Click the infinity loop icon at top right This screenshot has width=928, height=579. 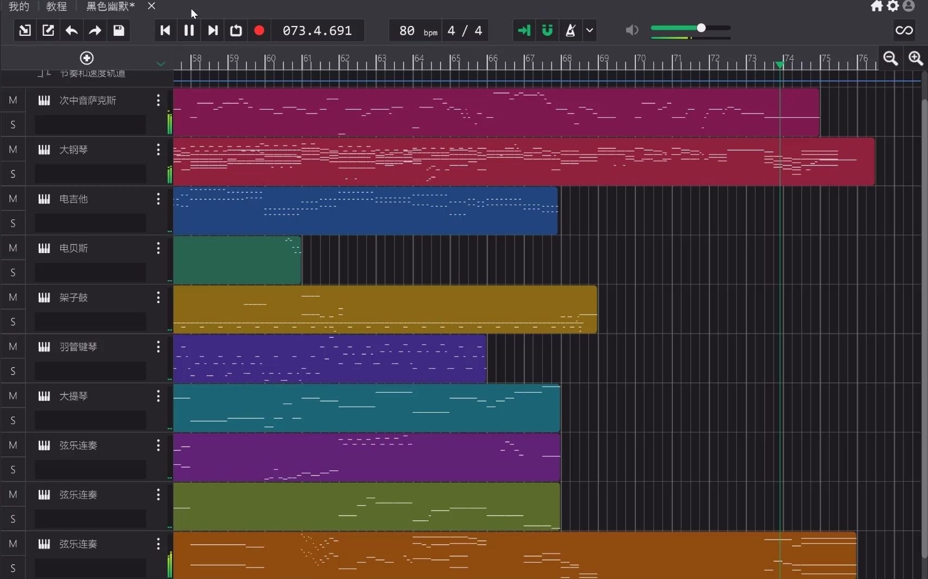pyautogui.click(x=904, y=30)
